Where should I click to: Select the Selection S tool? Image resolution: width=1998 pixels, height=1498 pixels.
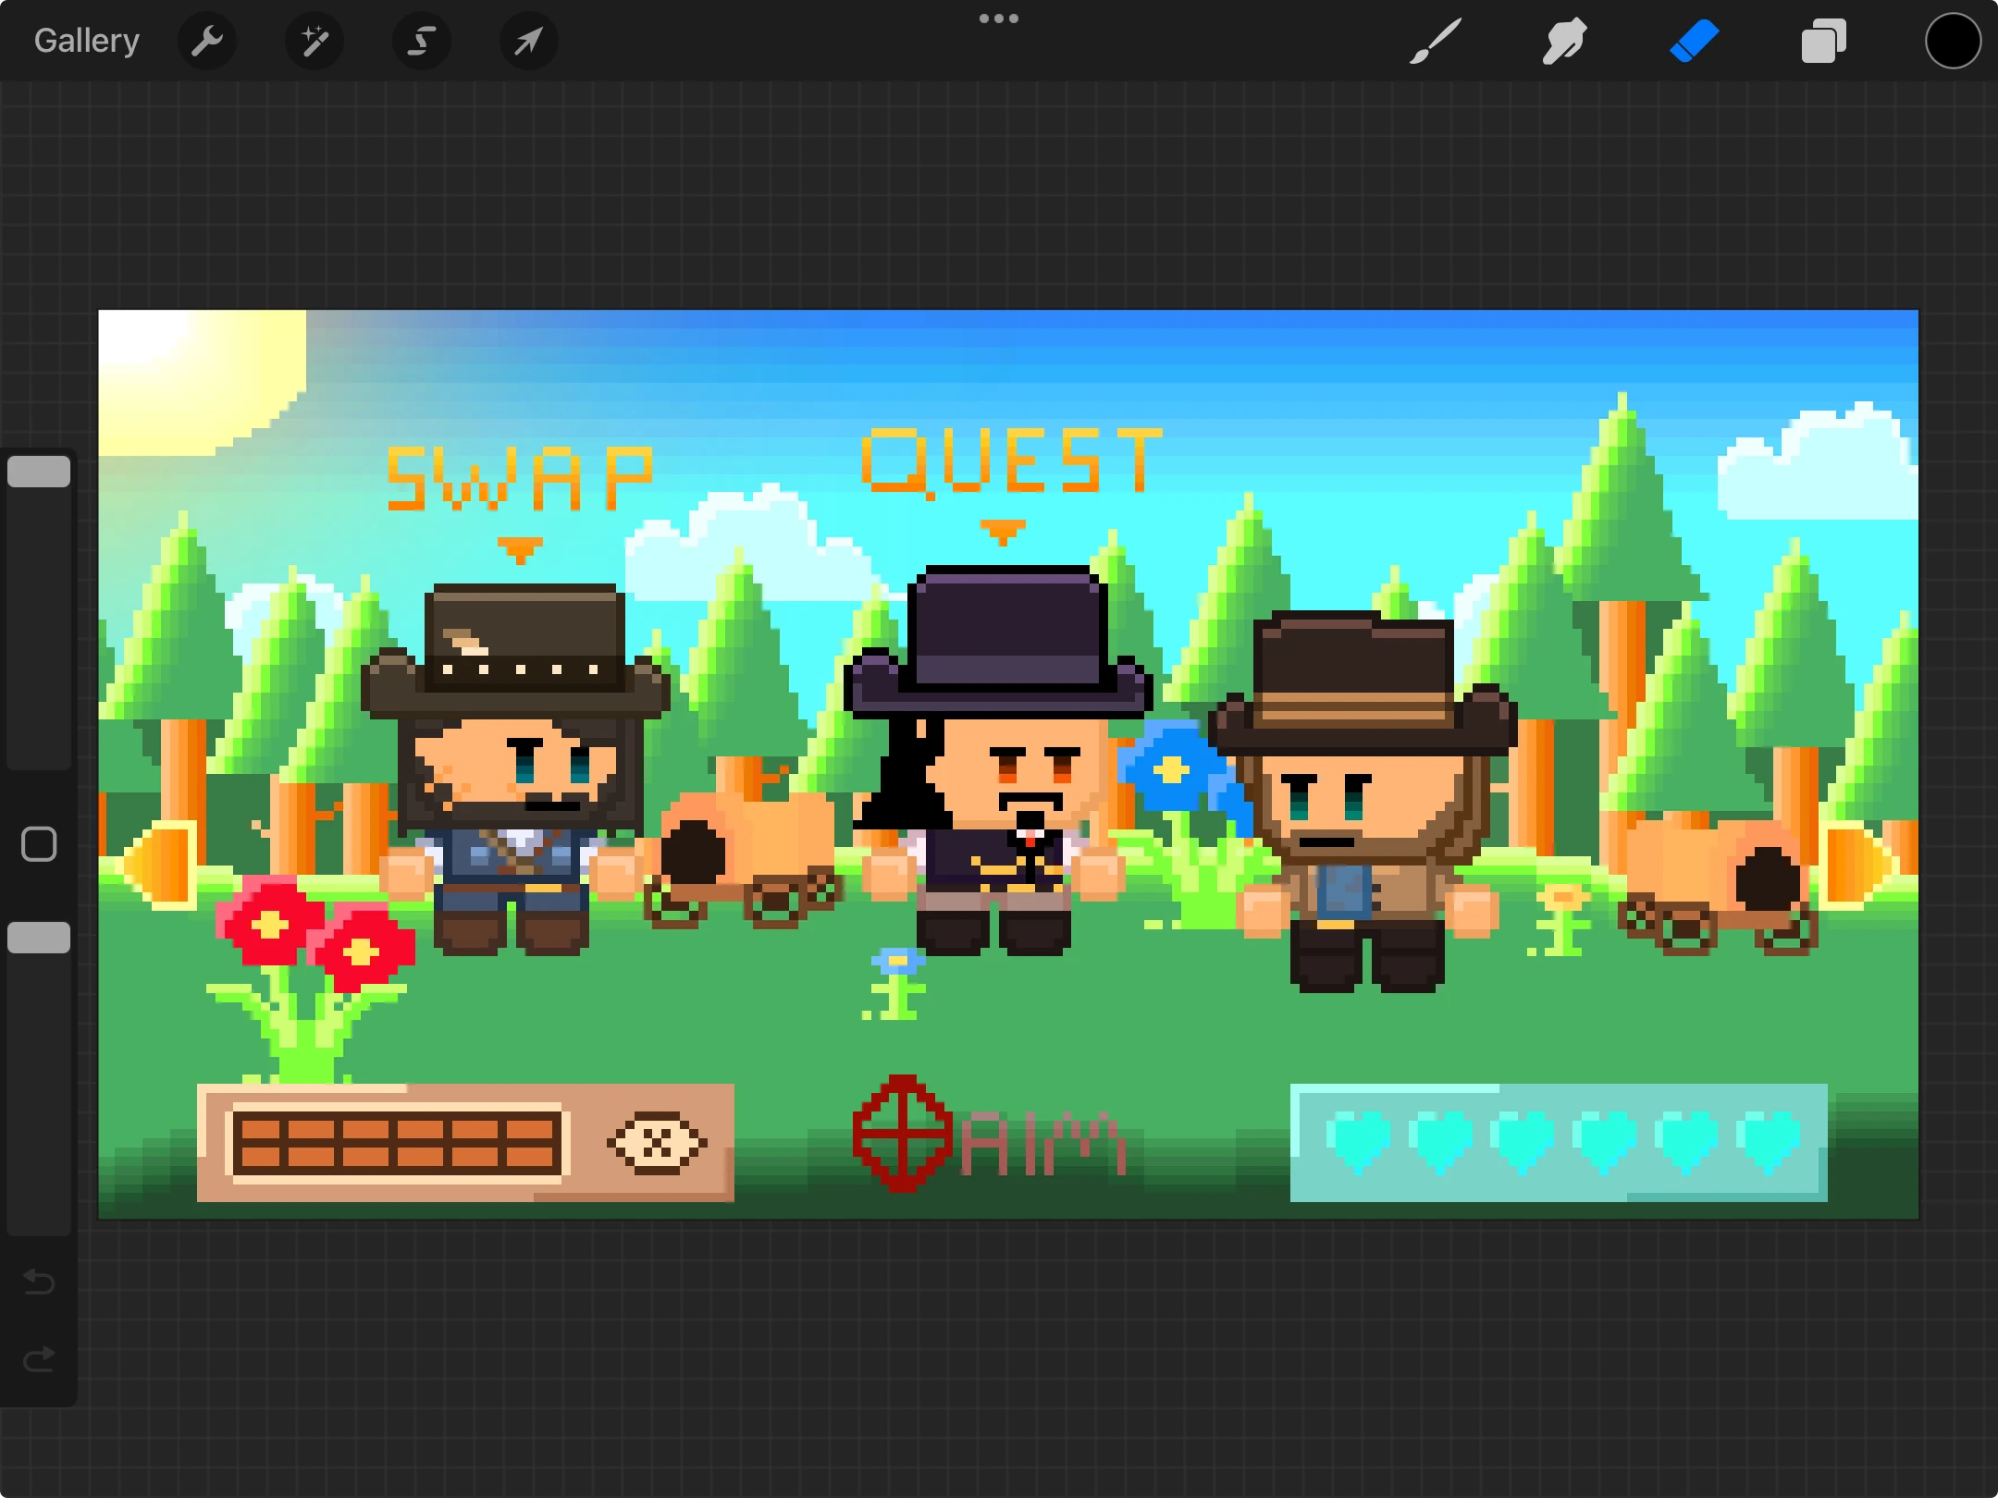[422, 41]
